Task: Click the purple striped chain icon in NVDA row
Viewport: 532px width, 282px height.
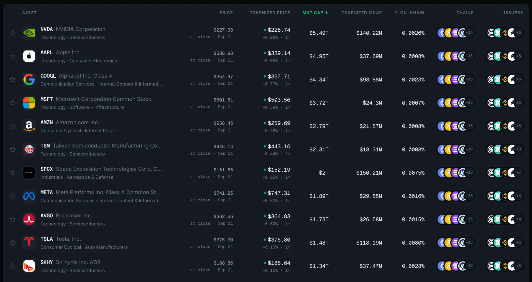Action: [x=456, y=33]
